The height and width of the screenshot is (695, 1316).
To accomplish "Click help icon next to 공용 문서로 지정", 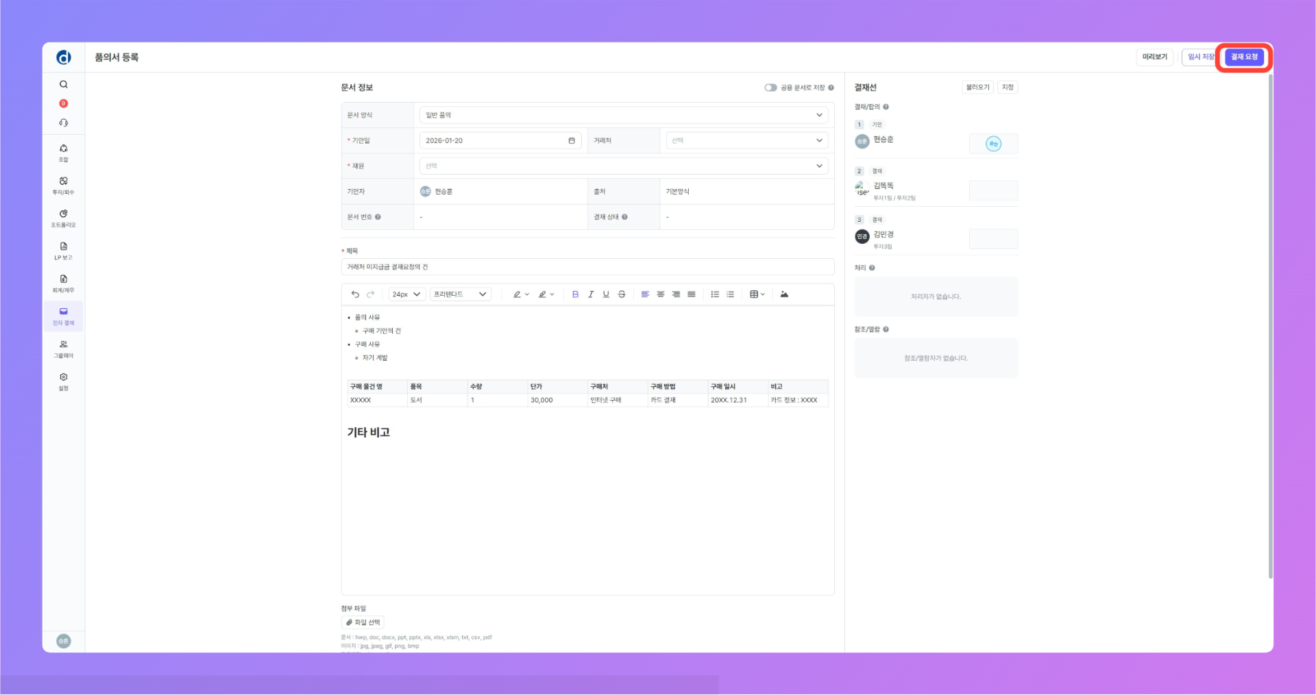I will click(x=831, y=88).
